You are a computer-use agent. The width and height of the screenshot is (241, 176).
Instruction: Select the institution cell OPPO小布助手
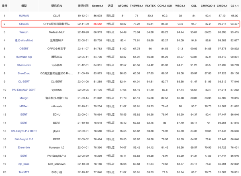57,49
